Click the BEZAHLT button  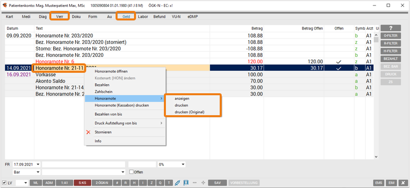coord(391,59)
